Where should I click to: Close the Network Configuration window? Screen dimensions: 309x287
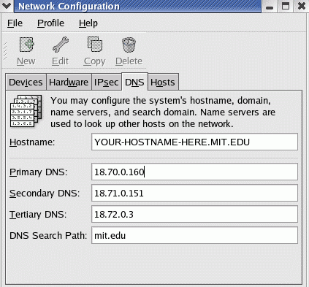[302, 6]
